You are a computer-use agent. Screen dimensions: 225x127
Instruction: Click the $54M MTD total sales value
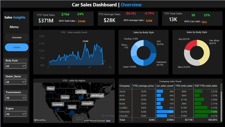pyautogui.click(x=82, y=21)
